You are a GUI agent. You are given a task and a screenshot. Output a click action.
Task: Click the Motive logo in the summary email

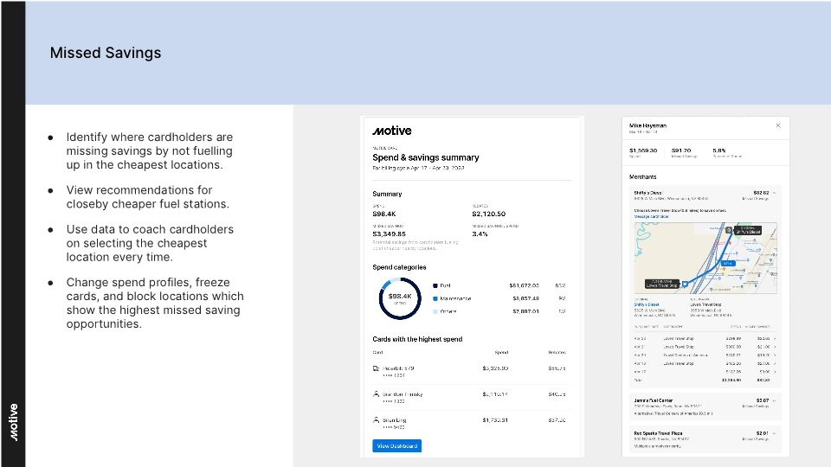pyautogui.click(x=391, y=131)
